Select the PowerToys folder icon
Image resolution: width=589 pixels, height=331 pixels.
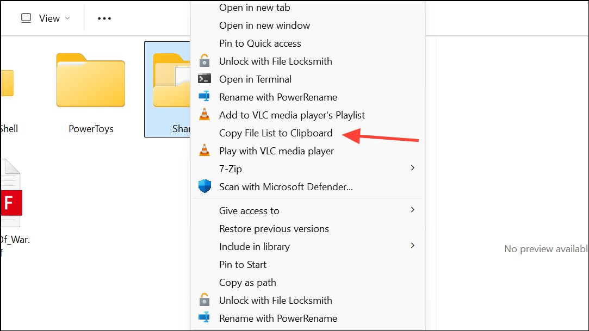(91, 80)
